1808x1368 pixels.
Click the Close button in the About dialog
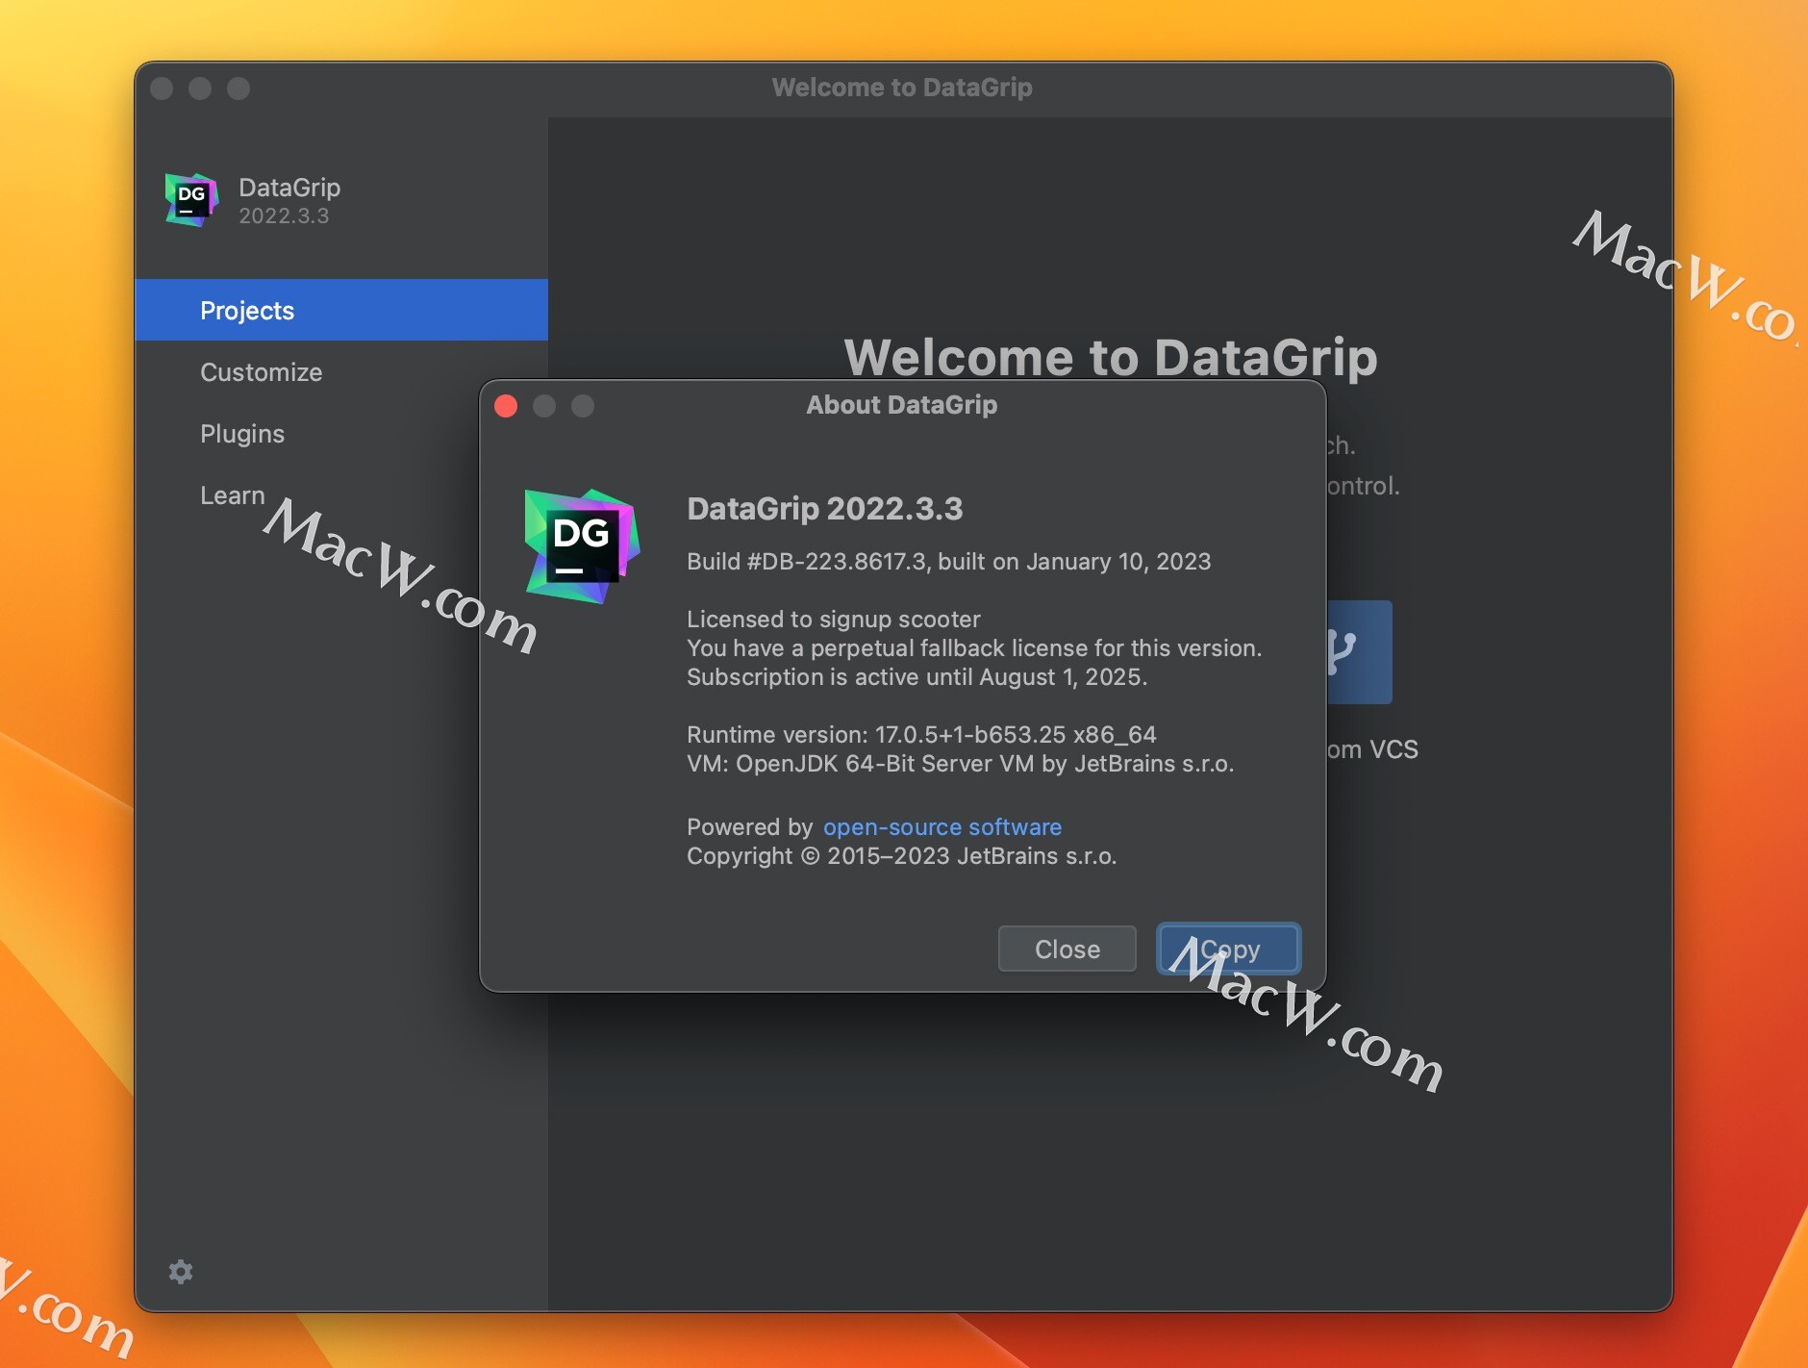[x=1067, y=949]
